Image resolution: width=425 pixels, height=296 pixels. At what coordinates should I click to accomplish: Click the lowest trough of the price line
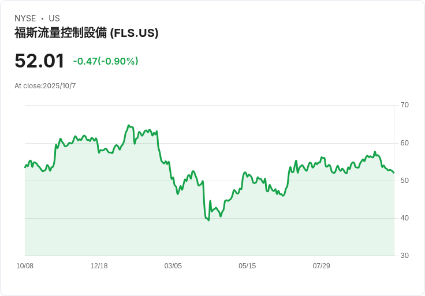tap(208, 220)
